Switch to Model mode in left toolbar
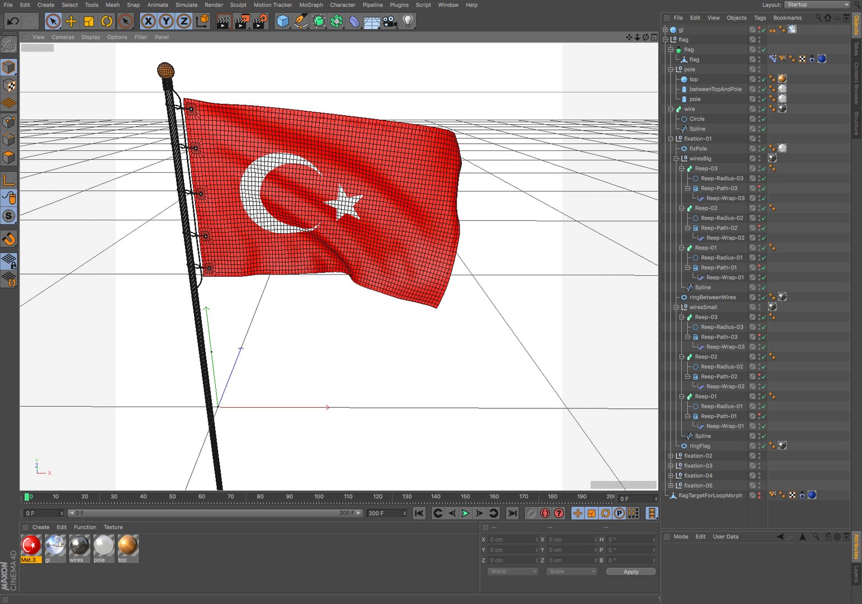 [x=9, y=67]
